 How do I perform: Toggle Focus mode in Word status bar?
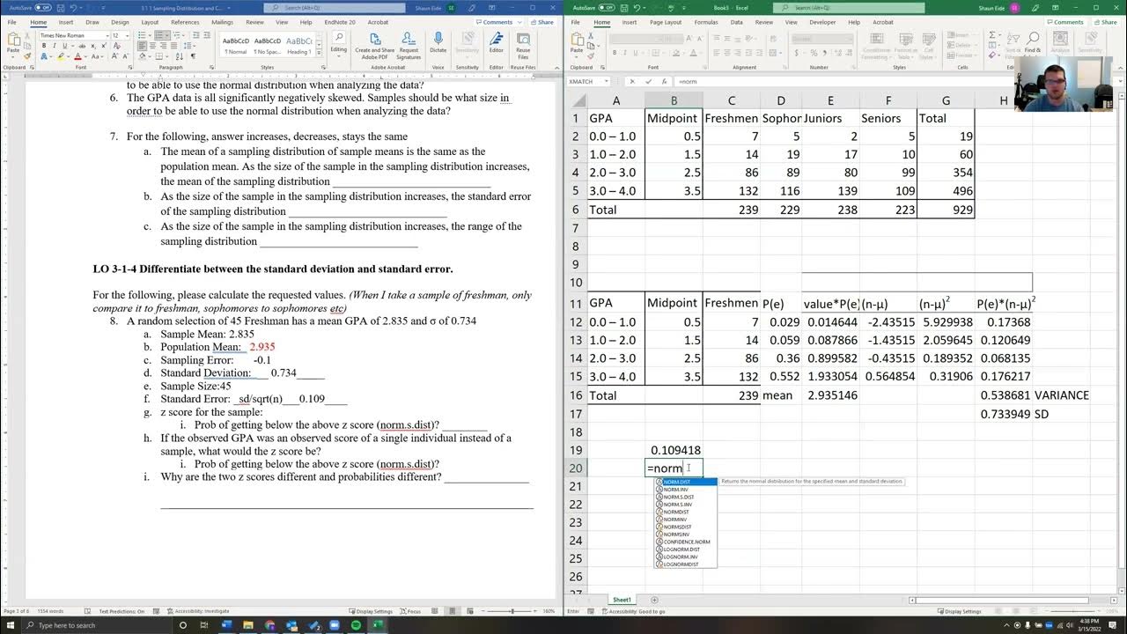(x=410, y=611)
